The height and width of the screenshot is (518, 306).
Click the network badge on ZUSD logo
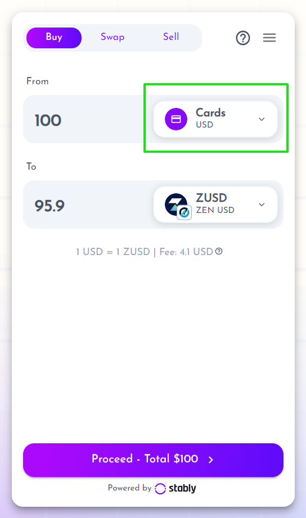click(x=184, y=213)
